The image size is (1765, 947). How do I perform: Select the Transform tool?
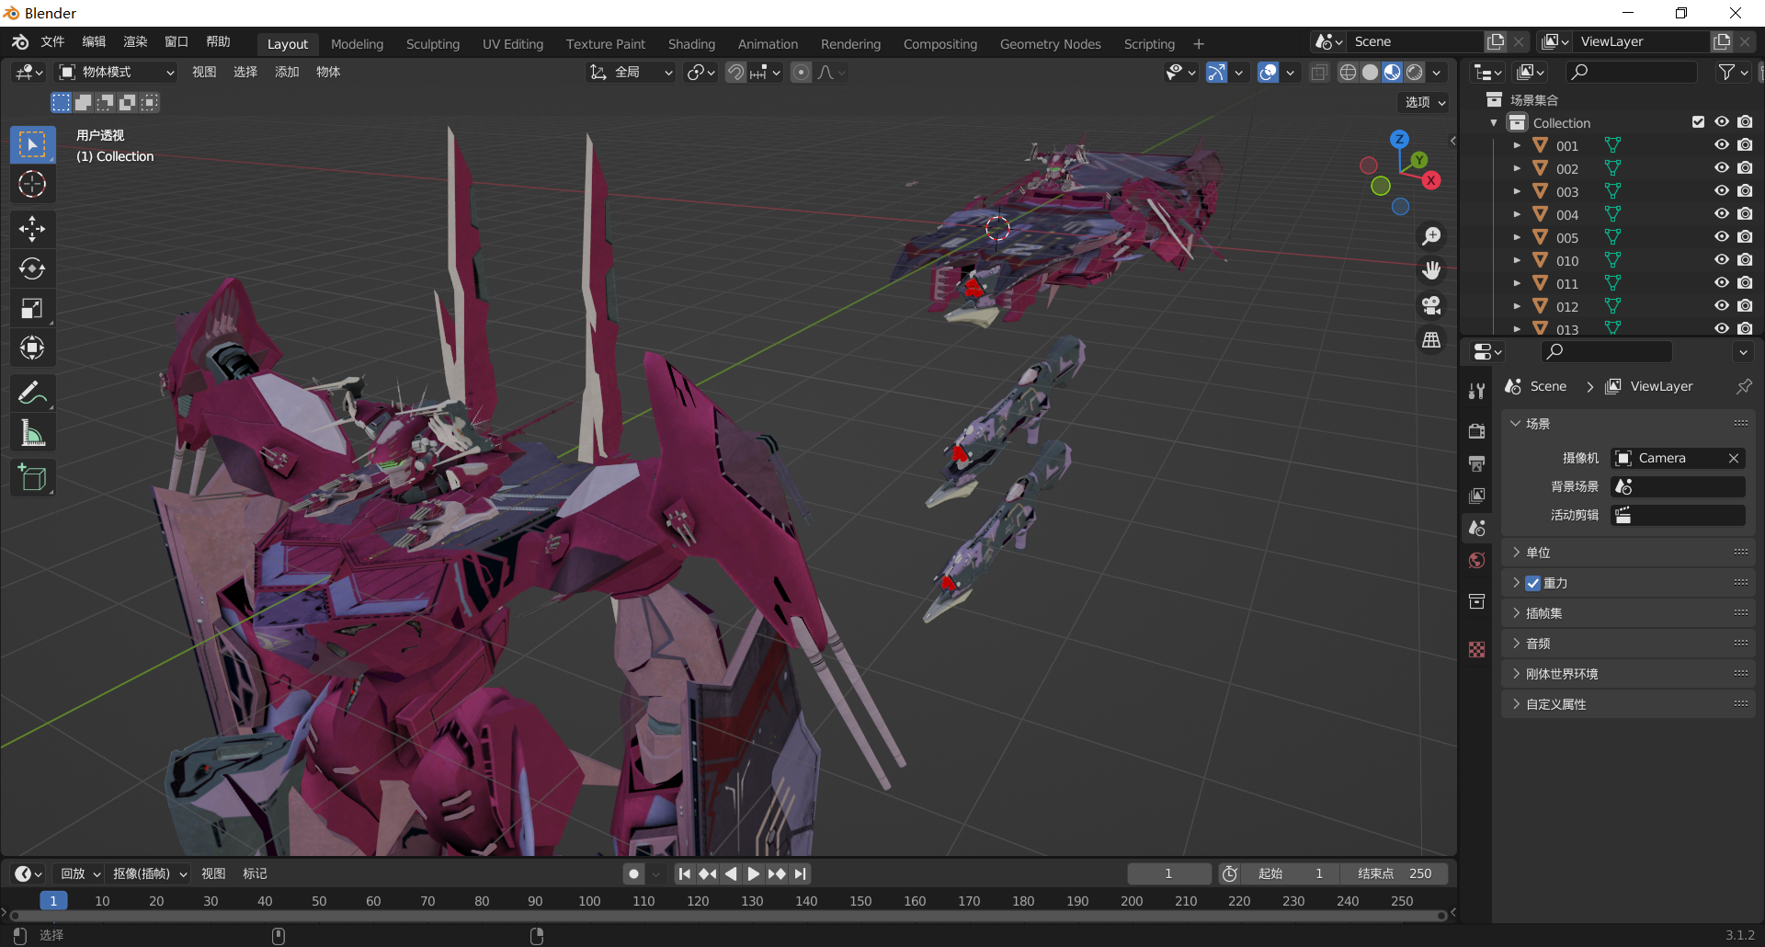(32, 348)
